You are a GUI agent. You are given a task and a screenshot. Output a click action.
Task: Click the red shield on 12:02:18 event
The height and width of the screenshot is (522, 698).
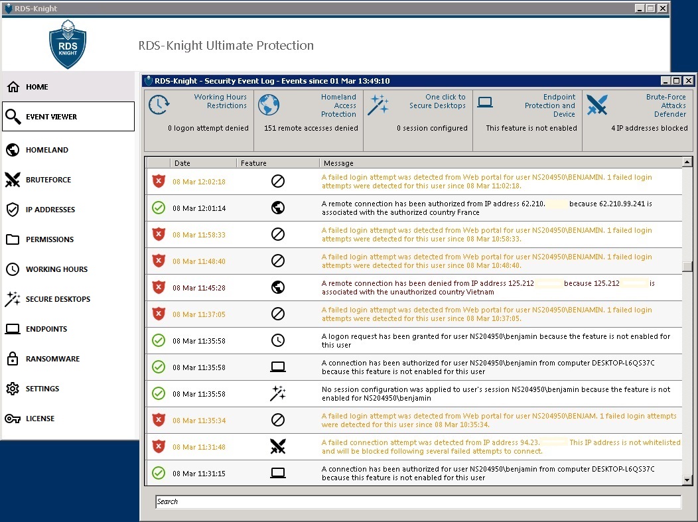[x=159, y=181]
